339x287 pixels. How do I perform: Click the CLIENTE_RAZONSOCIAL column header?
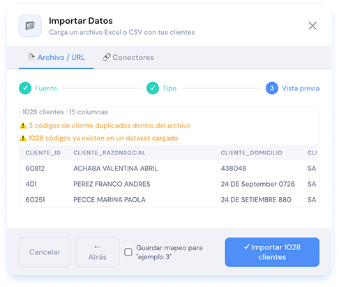110,153
